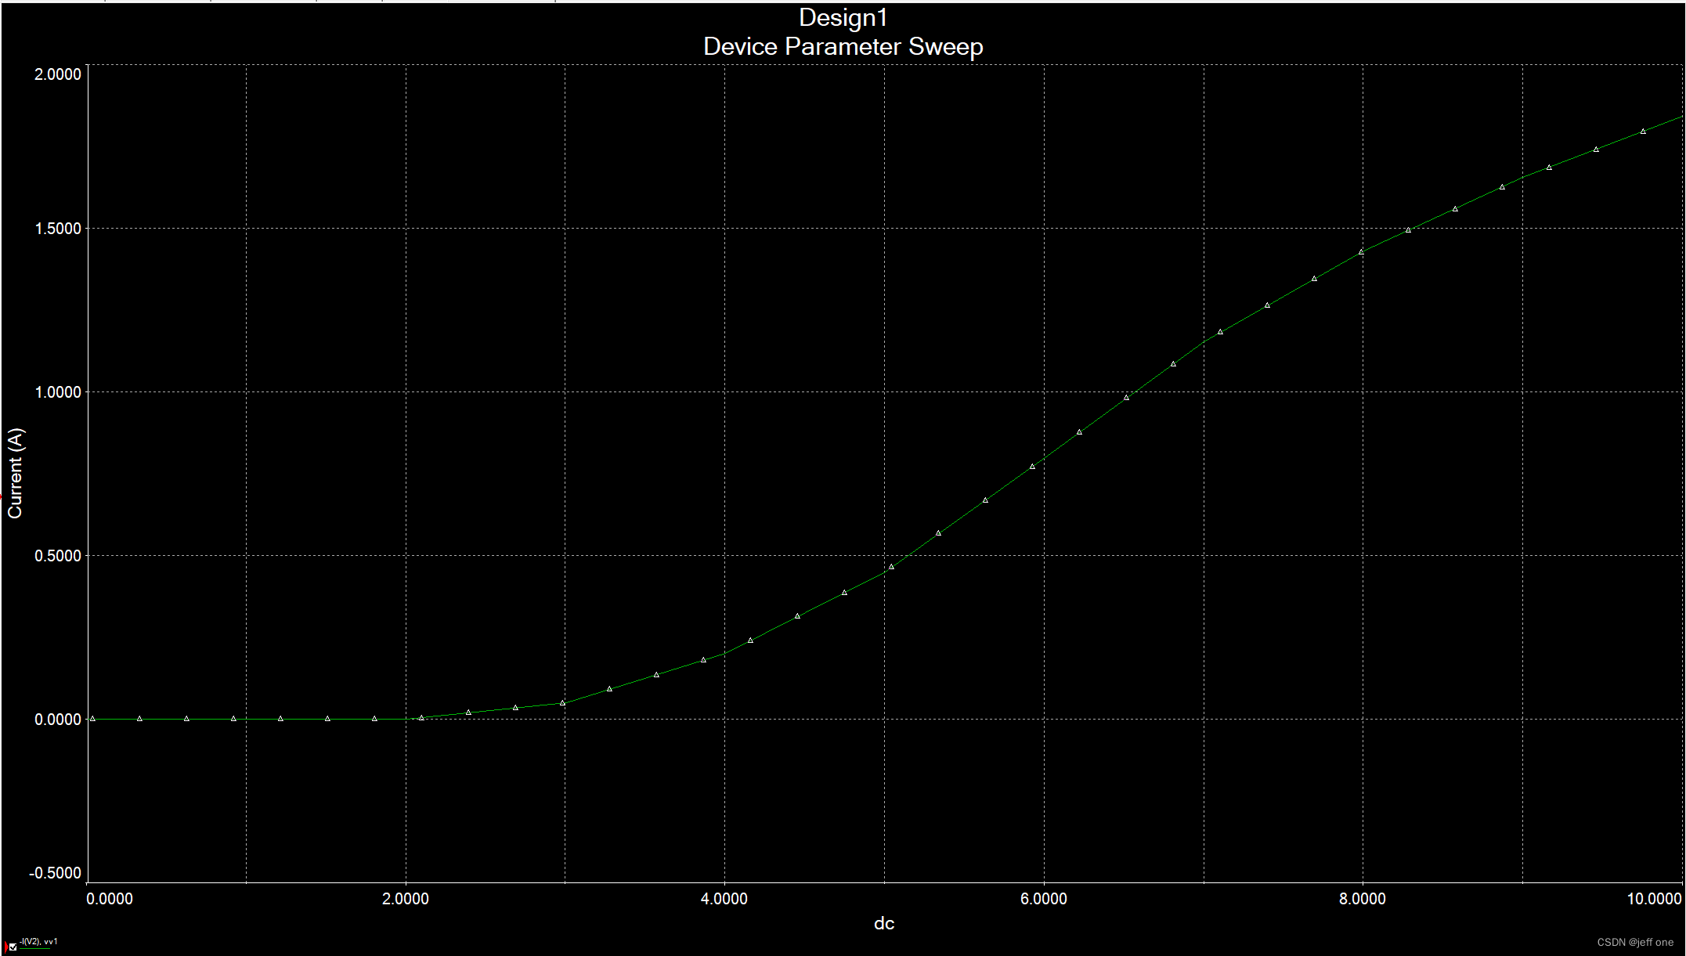1686x956 pixels.
Task: Click the 2.0000 x-axis tick label
Action: click(405, 899)
